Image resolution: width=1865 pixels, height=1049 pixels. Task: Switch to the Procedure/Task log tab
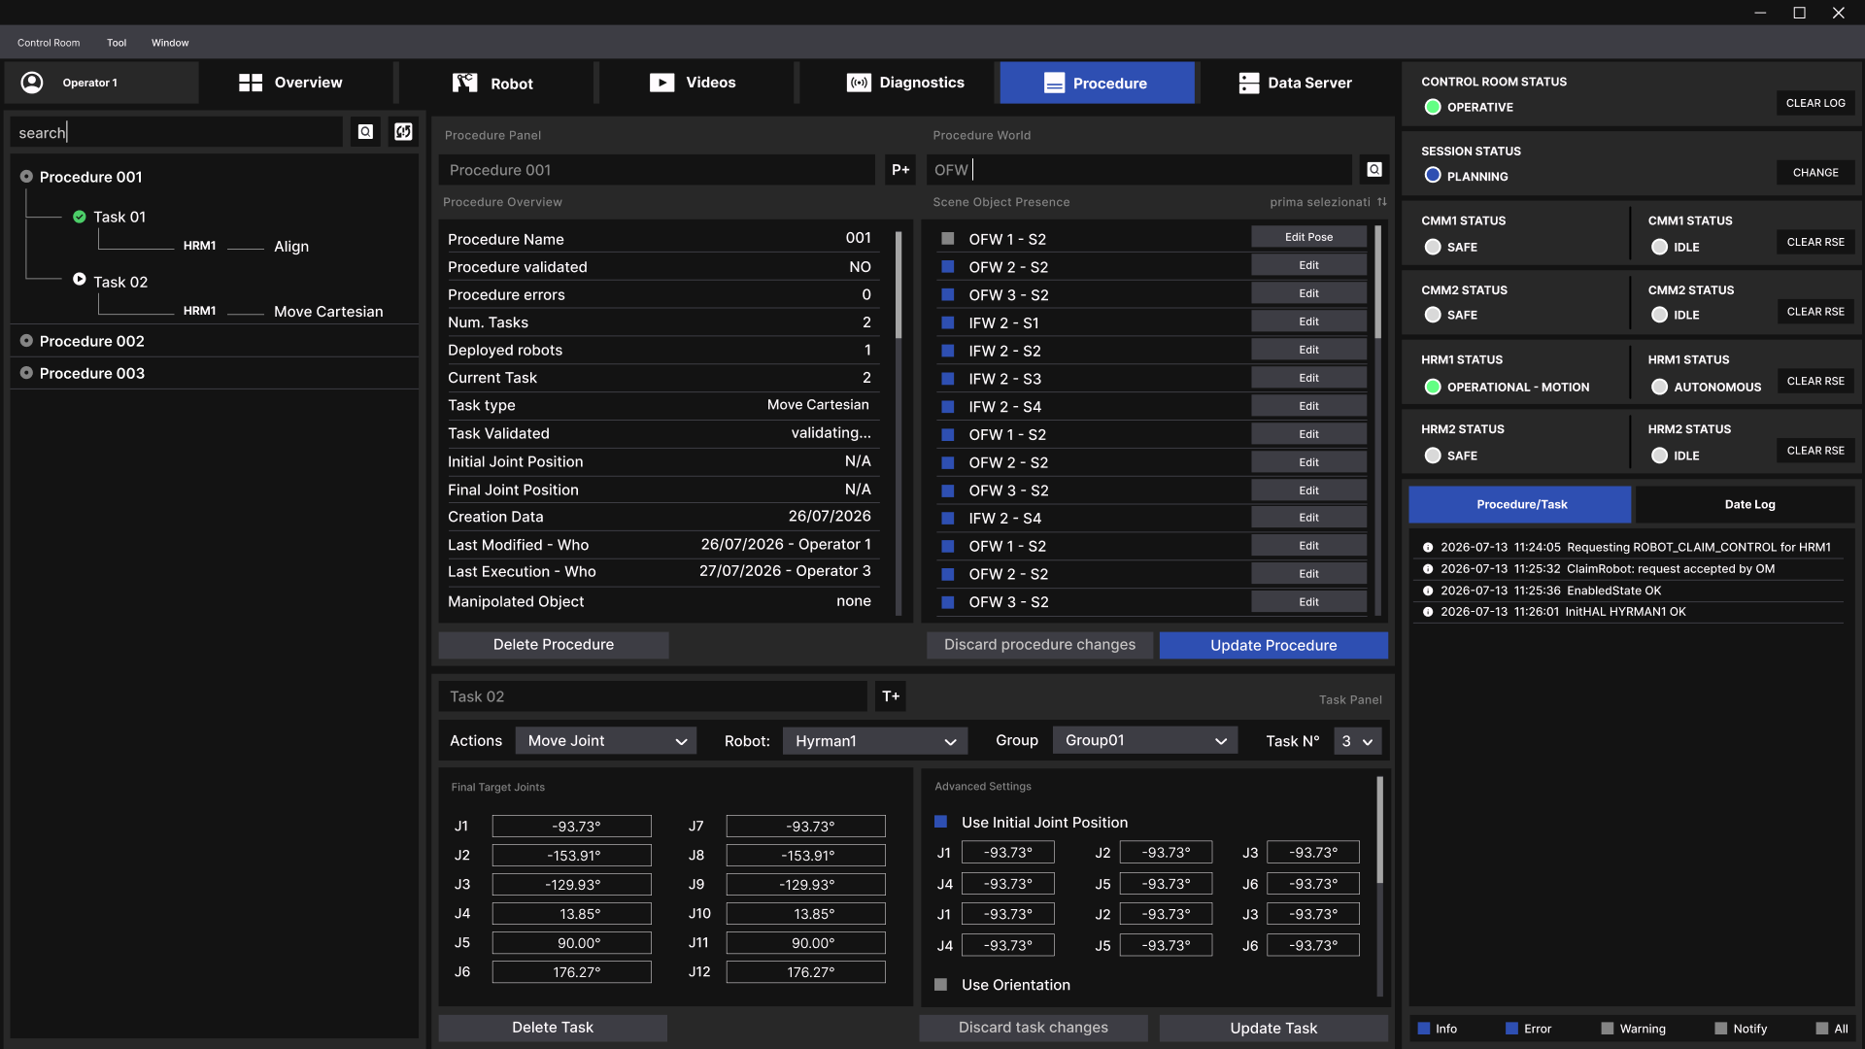point(1520,504)
